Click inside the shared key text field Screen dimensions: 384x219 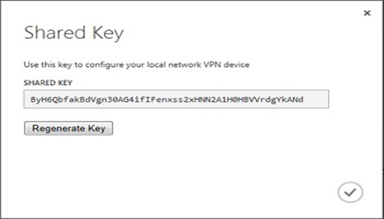(176, 99)
